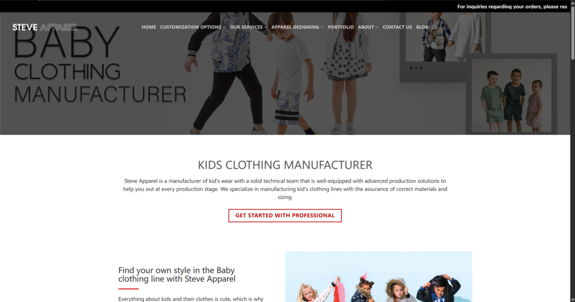Click the play triangle icon in hero
Screen dimensions: 575x302
pyautogui.click(x=421, y=68)
